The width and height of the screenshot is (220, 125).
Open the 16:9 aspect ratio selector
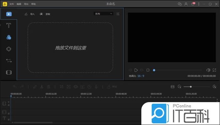click(x=141, y=76)
